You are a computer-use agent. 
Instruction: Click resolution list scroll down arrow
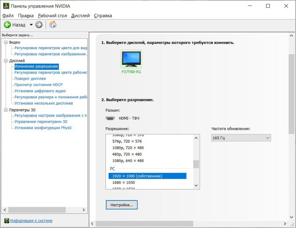[196, 186]
